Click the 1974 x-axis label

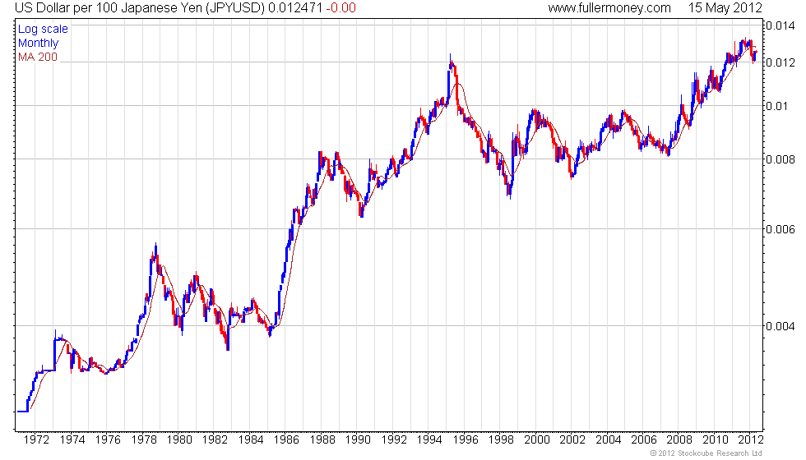pyautogui.click(x=72, y=440)
